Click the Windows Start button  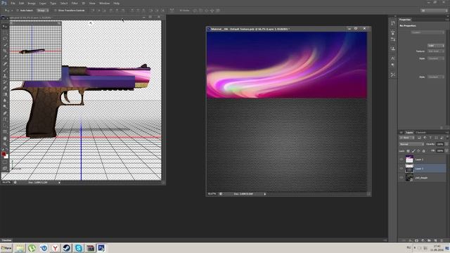(x=6, y=248)
